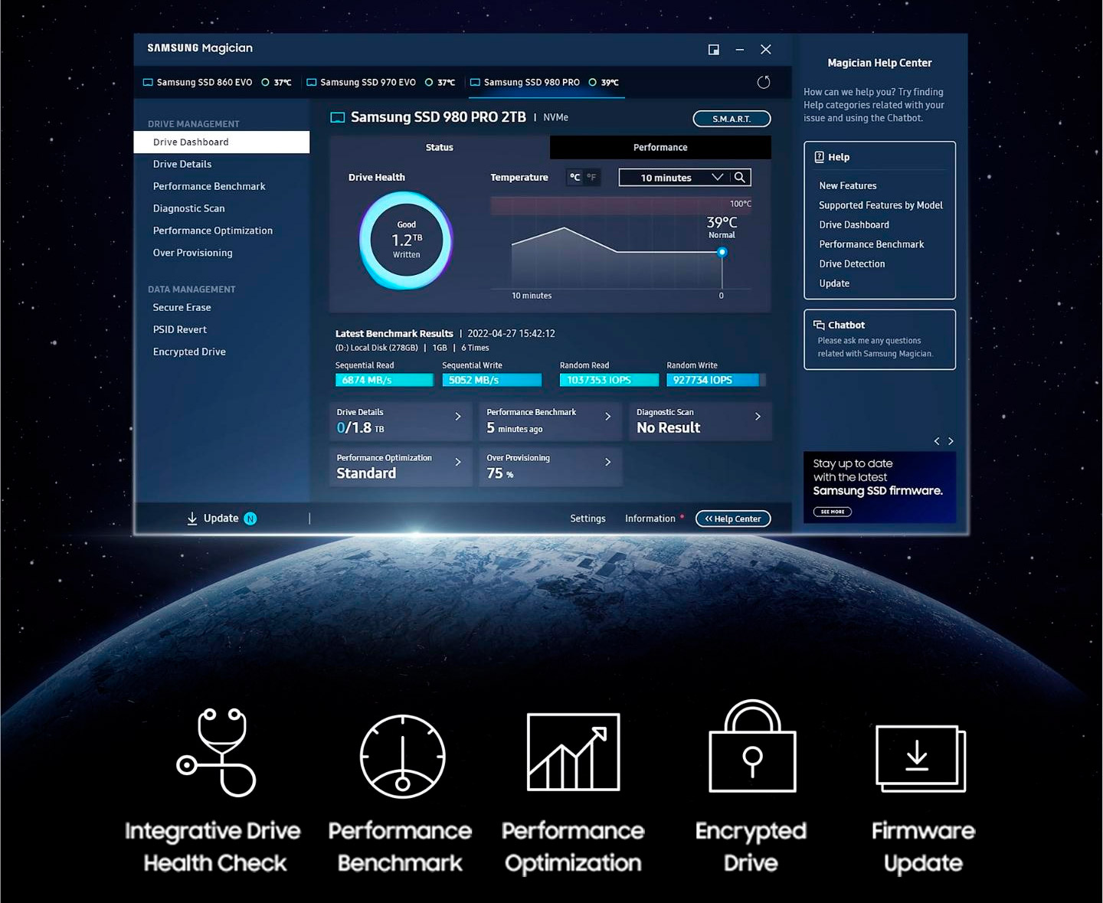Click the Sequential Read 6874 MB/s bar
Viewport: 1103px width, 903px height.
385,380
